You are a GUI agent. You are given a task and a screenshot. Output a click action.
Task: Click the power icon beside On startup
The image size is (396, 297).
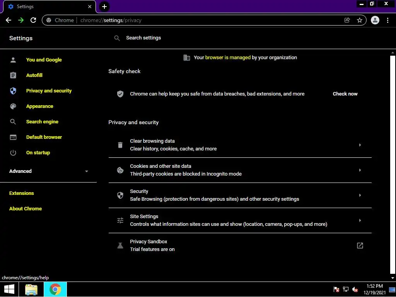coord(13,153)
